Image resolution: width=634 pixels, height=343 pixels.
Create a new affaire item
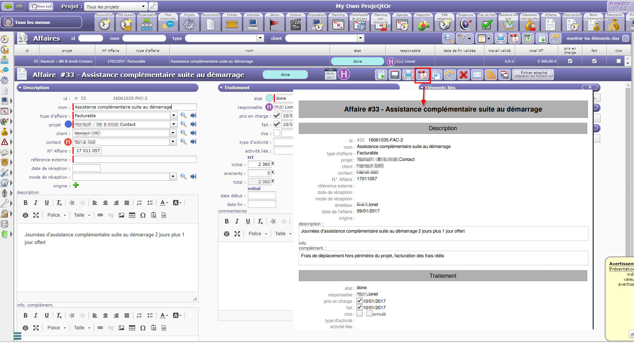pyautogui.click(x=381, y=75)
